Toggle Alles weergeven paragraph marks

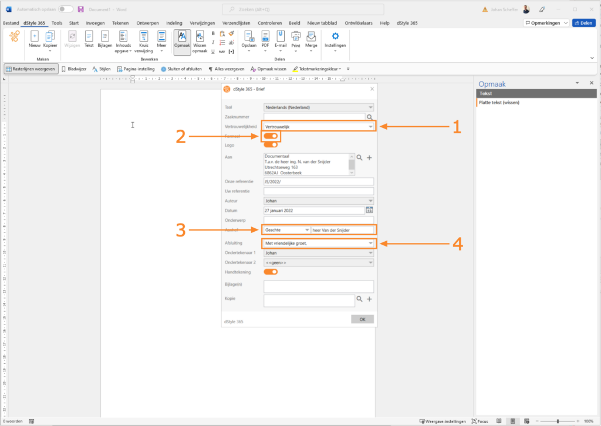pos(226,69)
